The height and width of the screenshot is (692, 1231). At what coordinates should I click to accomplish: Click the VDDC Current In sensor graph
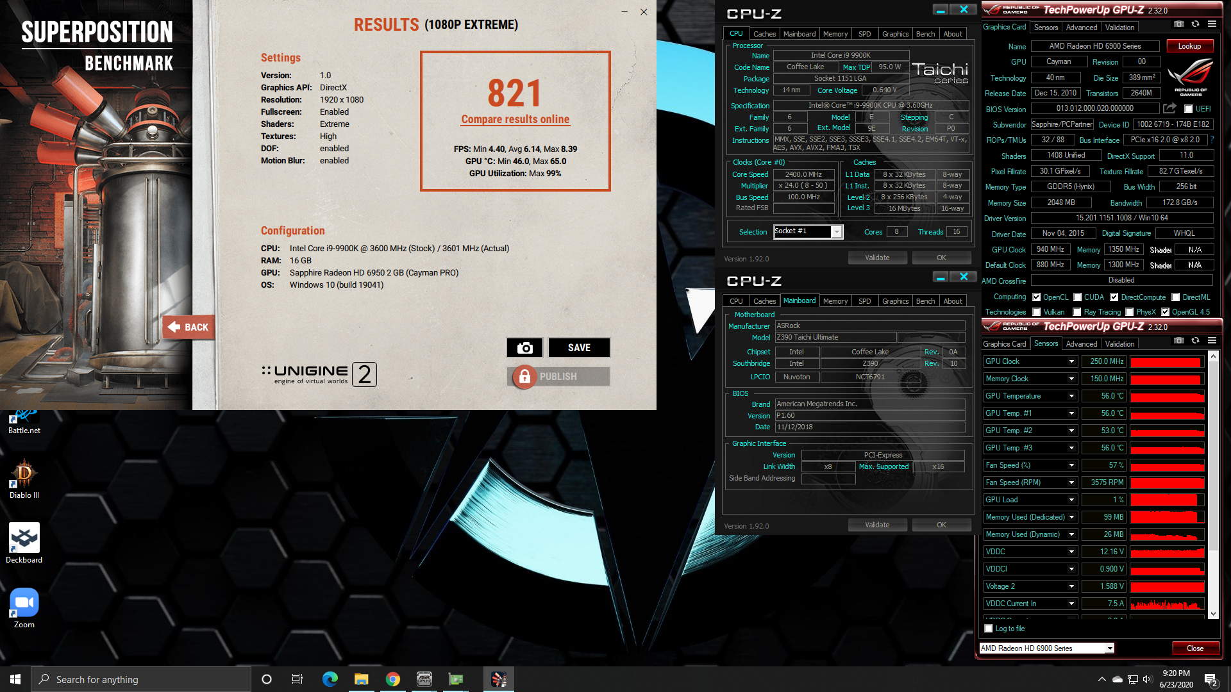tap(1167, 604)
